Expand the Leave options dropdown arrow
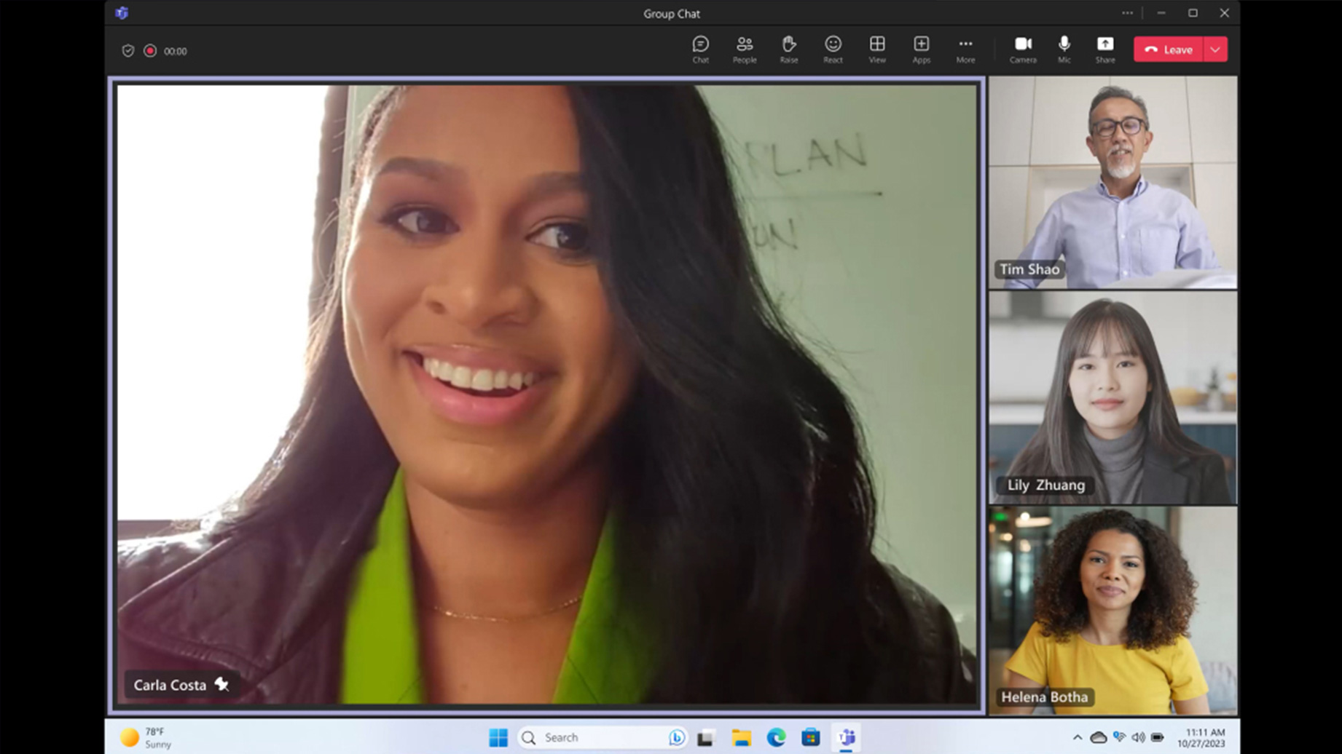Image resolution: width=1342 pixels, height=754 pixels. coord(1215,49)
